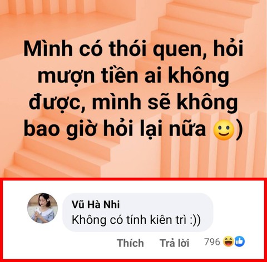Select the comment text Không có tính kiên trì

(129, 220)
